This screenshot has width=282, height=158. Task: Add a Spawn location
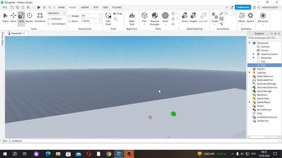(250, 18)
